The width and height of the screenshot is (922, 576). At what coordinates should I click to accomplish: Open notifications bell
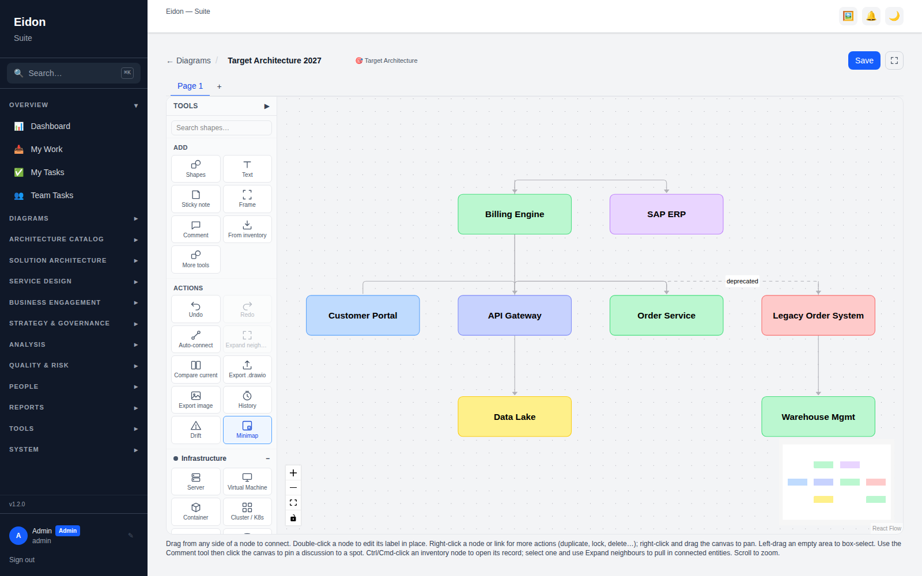click(871, 16)
